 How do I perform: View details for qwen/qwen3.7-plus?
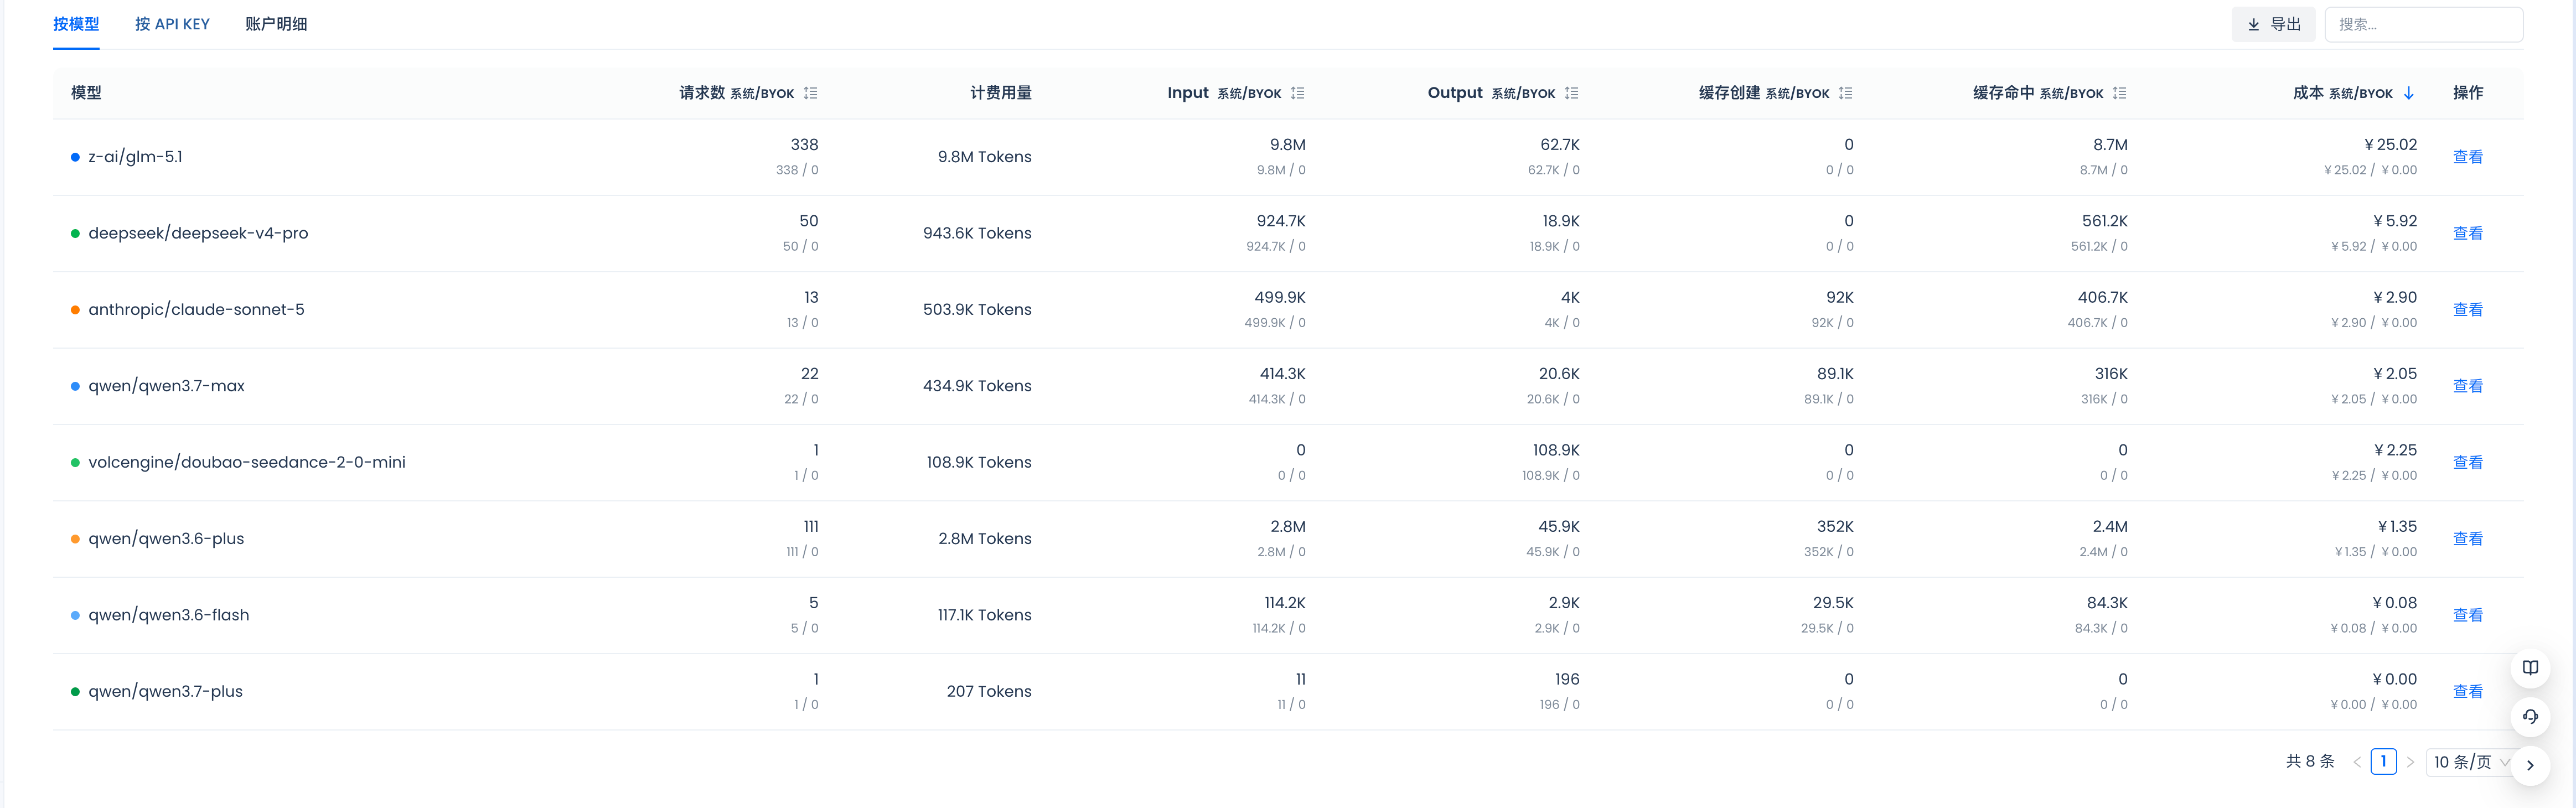[x=2468, y=691]
